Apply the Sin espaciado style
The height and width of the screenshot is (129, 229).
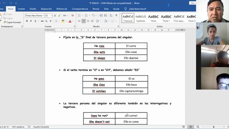(x=179, y=18)
